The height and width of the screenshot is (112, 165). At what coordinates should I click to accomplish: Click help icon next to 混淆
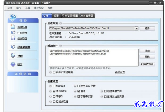pos(75,91)
